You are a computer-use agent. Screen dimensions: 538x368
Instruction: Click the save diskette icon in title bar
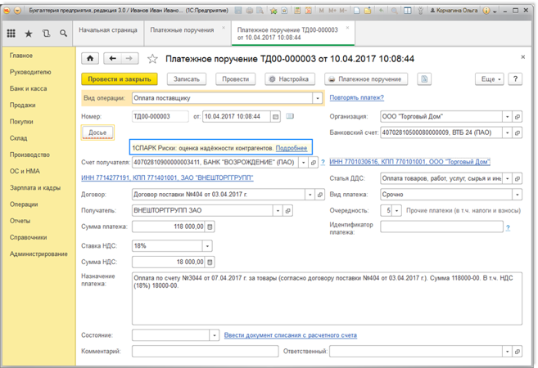click(238, 11)
